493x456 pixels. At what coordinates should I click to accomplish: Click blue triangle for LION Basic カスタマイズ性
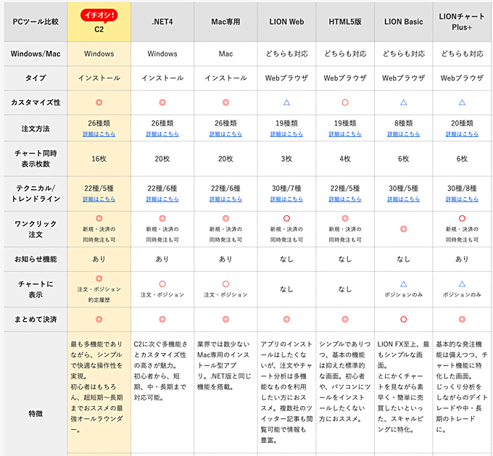[403, 102]
